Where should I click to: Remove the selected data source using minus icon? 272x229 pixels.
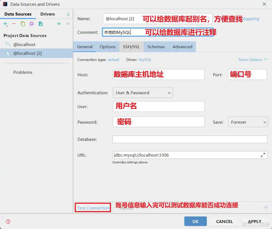coord(13,24)
